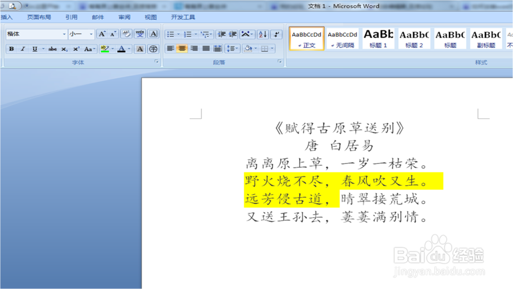This screenshot has height=289, width=513.
Task: Click the line spacing icon
Action: pos(231,49)
